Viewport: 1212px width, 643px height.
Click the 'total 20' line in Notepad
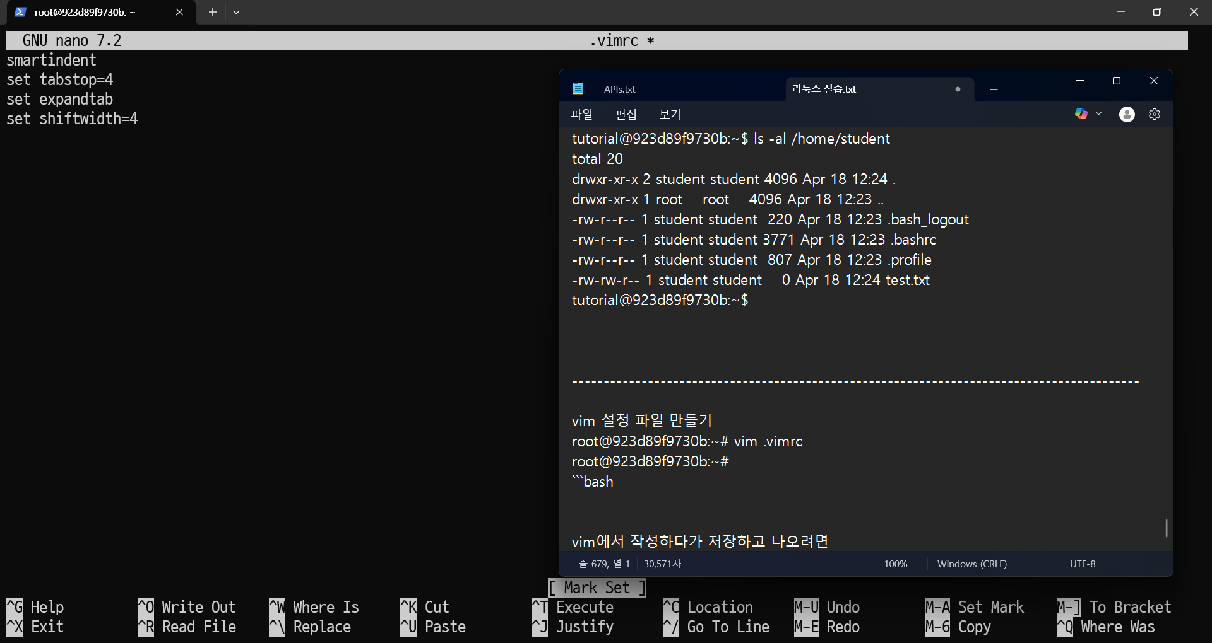pos(597,159)
